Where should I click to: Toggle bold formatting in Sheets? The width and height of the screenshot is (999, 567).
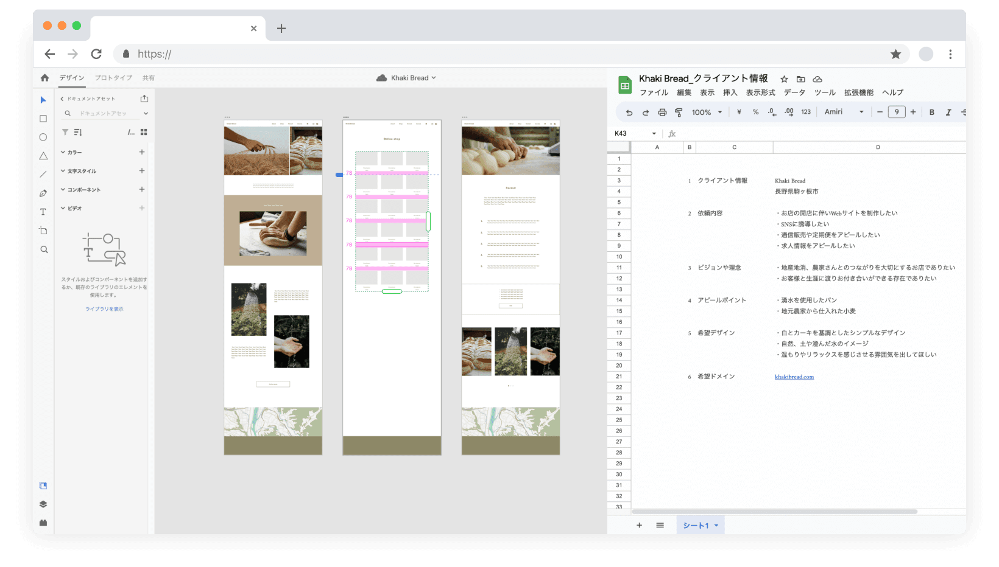pos(932,112)
